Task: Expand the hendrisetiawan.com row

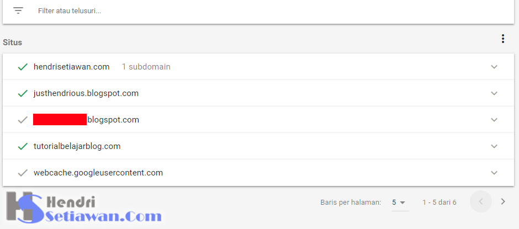Action: pyautogui.click(x=494, y=67)
